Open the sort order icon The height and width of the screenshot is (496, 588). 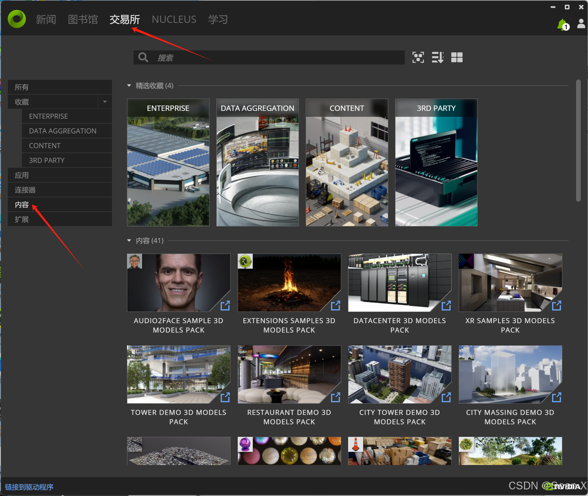[437, 57]
